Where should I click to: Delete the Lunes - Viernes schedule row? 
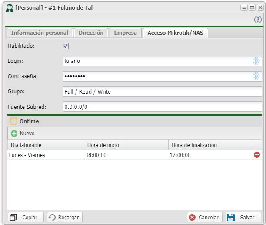257,155
